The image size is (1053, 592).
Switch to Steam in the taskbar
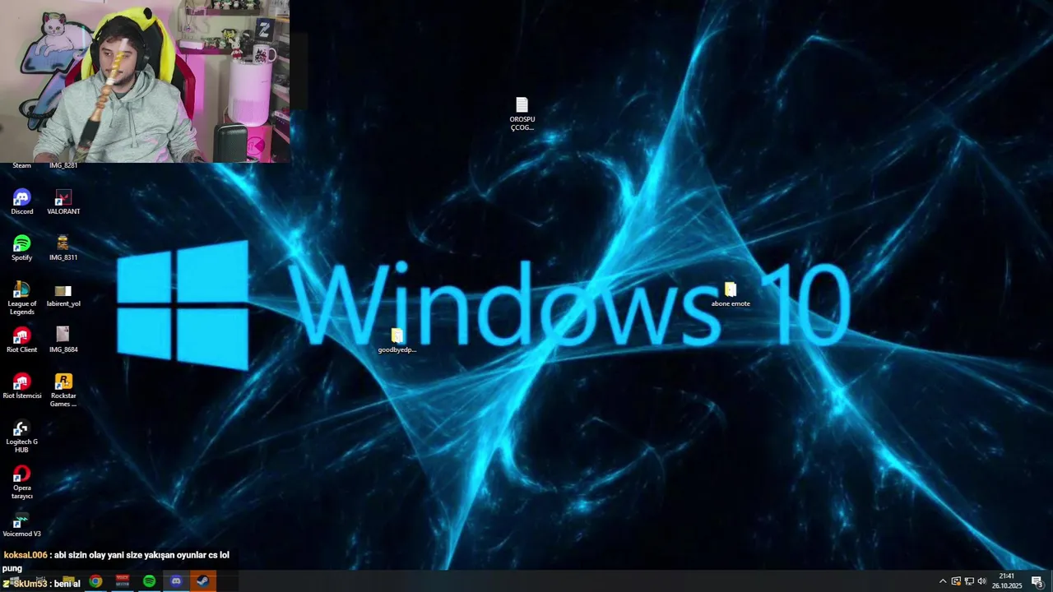click(202, 581)
